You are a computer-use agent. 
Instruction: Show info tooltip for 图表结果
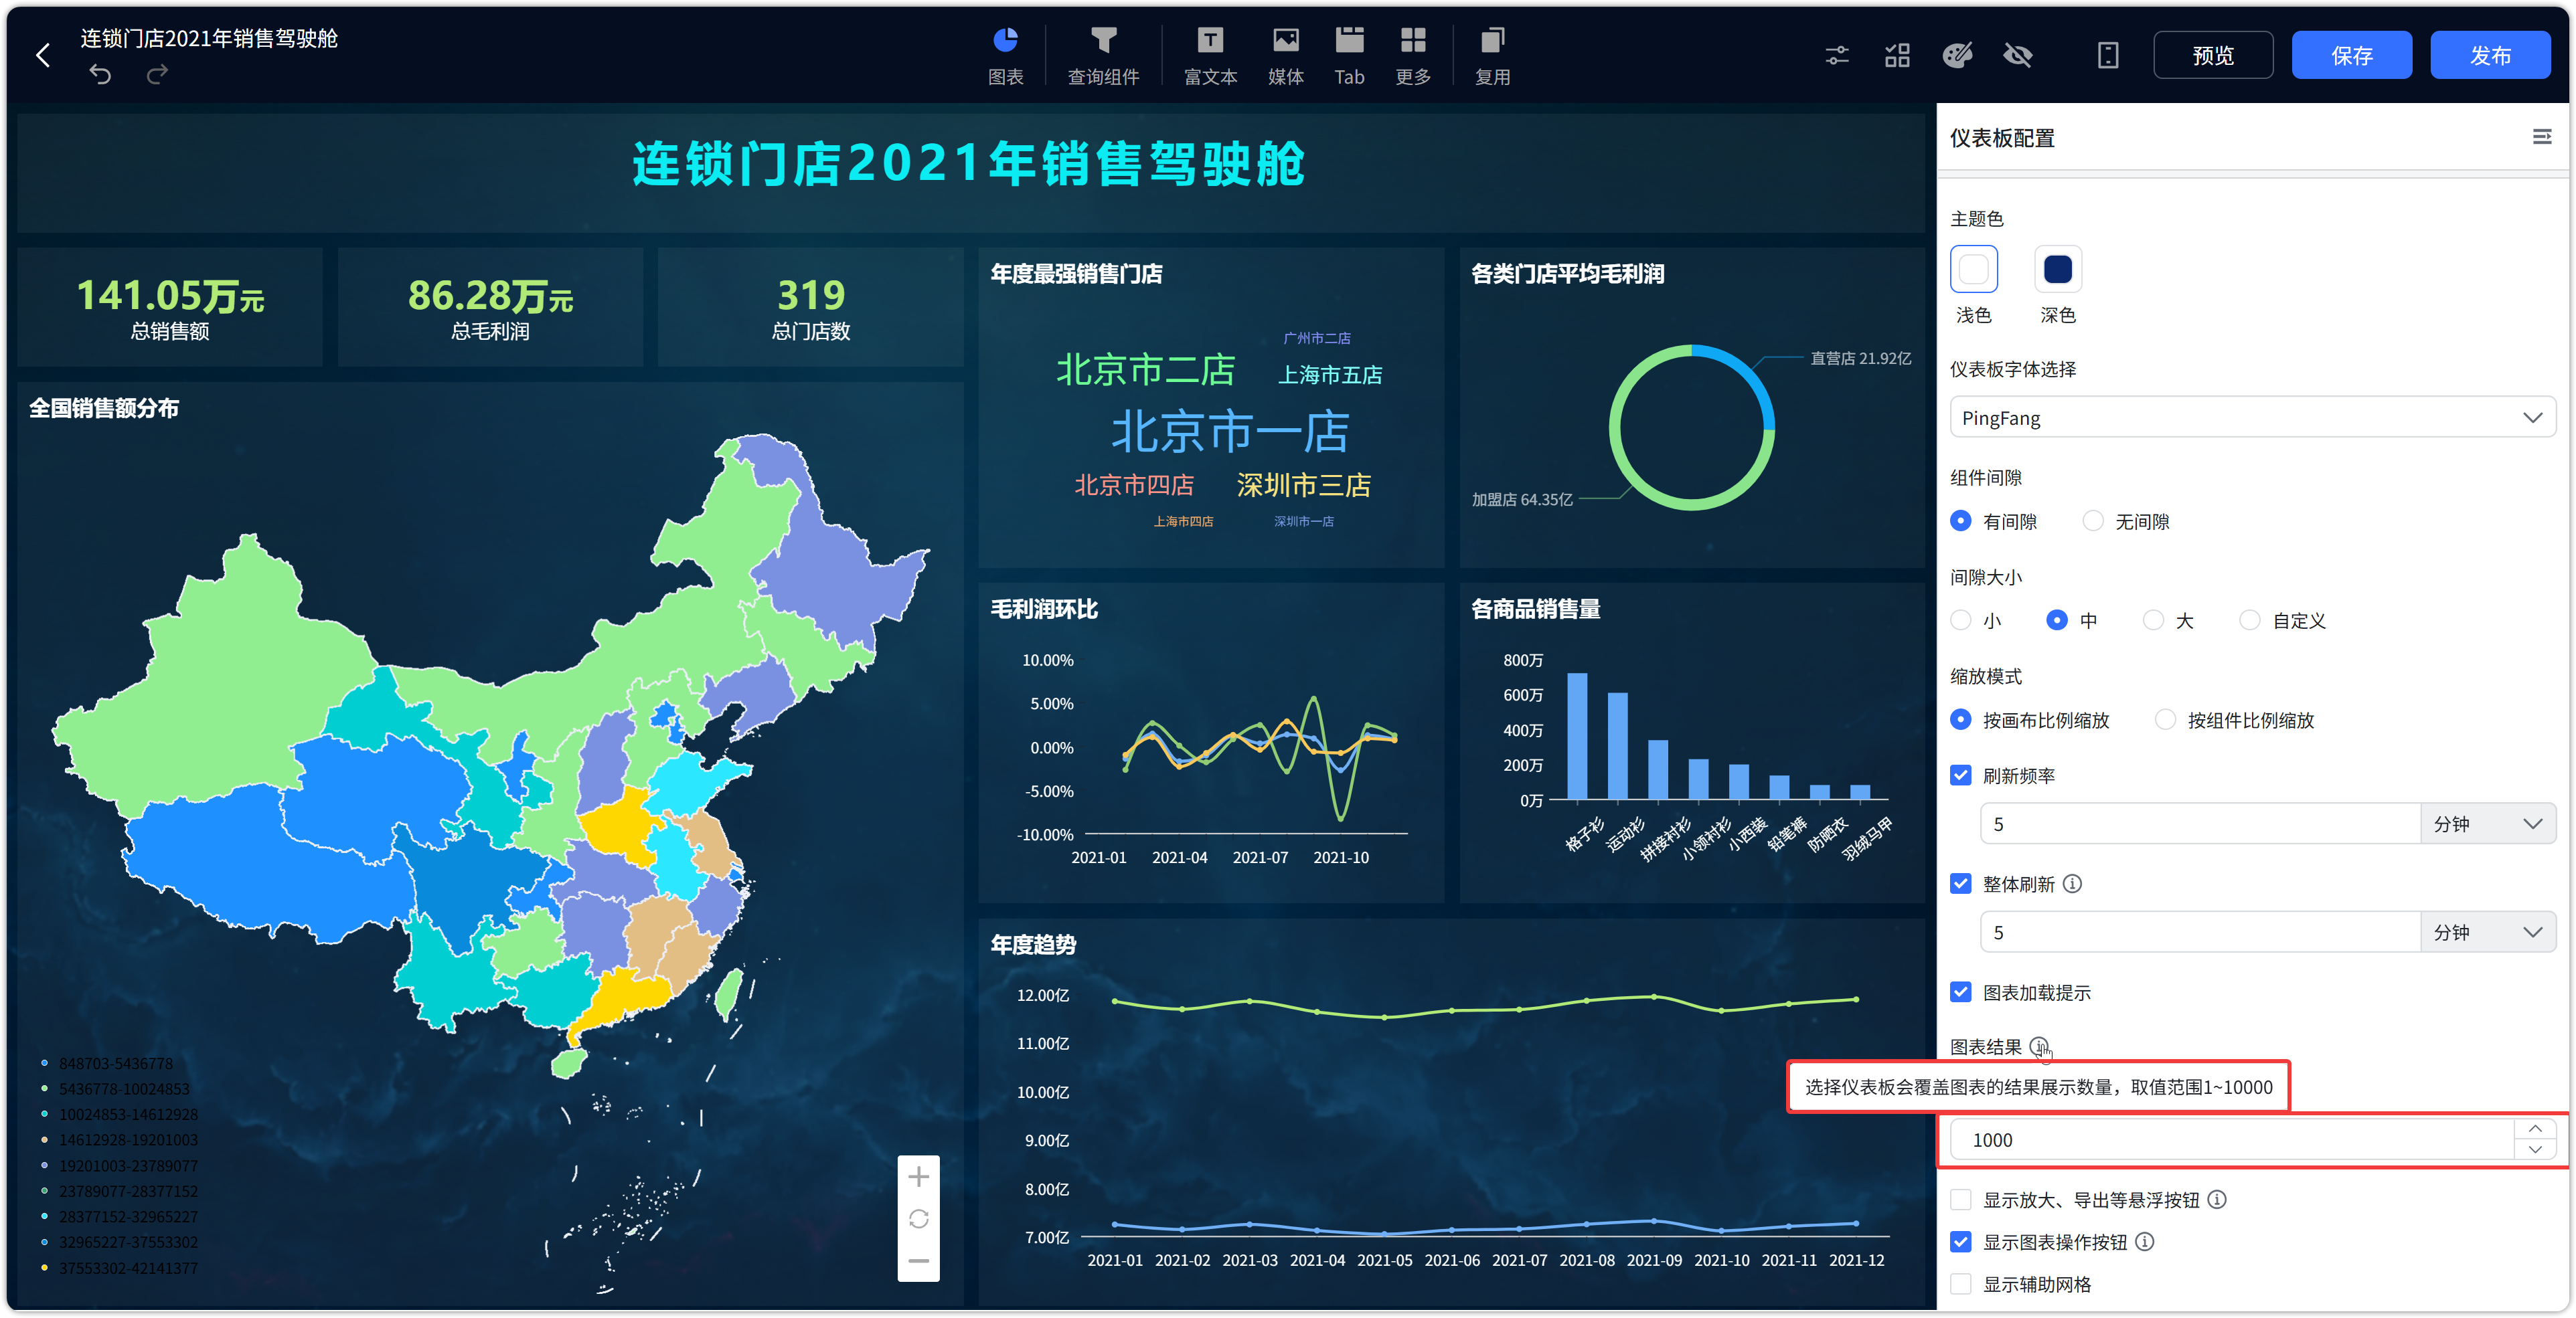coord(2040,1046)
